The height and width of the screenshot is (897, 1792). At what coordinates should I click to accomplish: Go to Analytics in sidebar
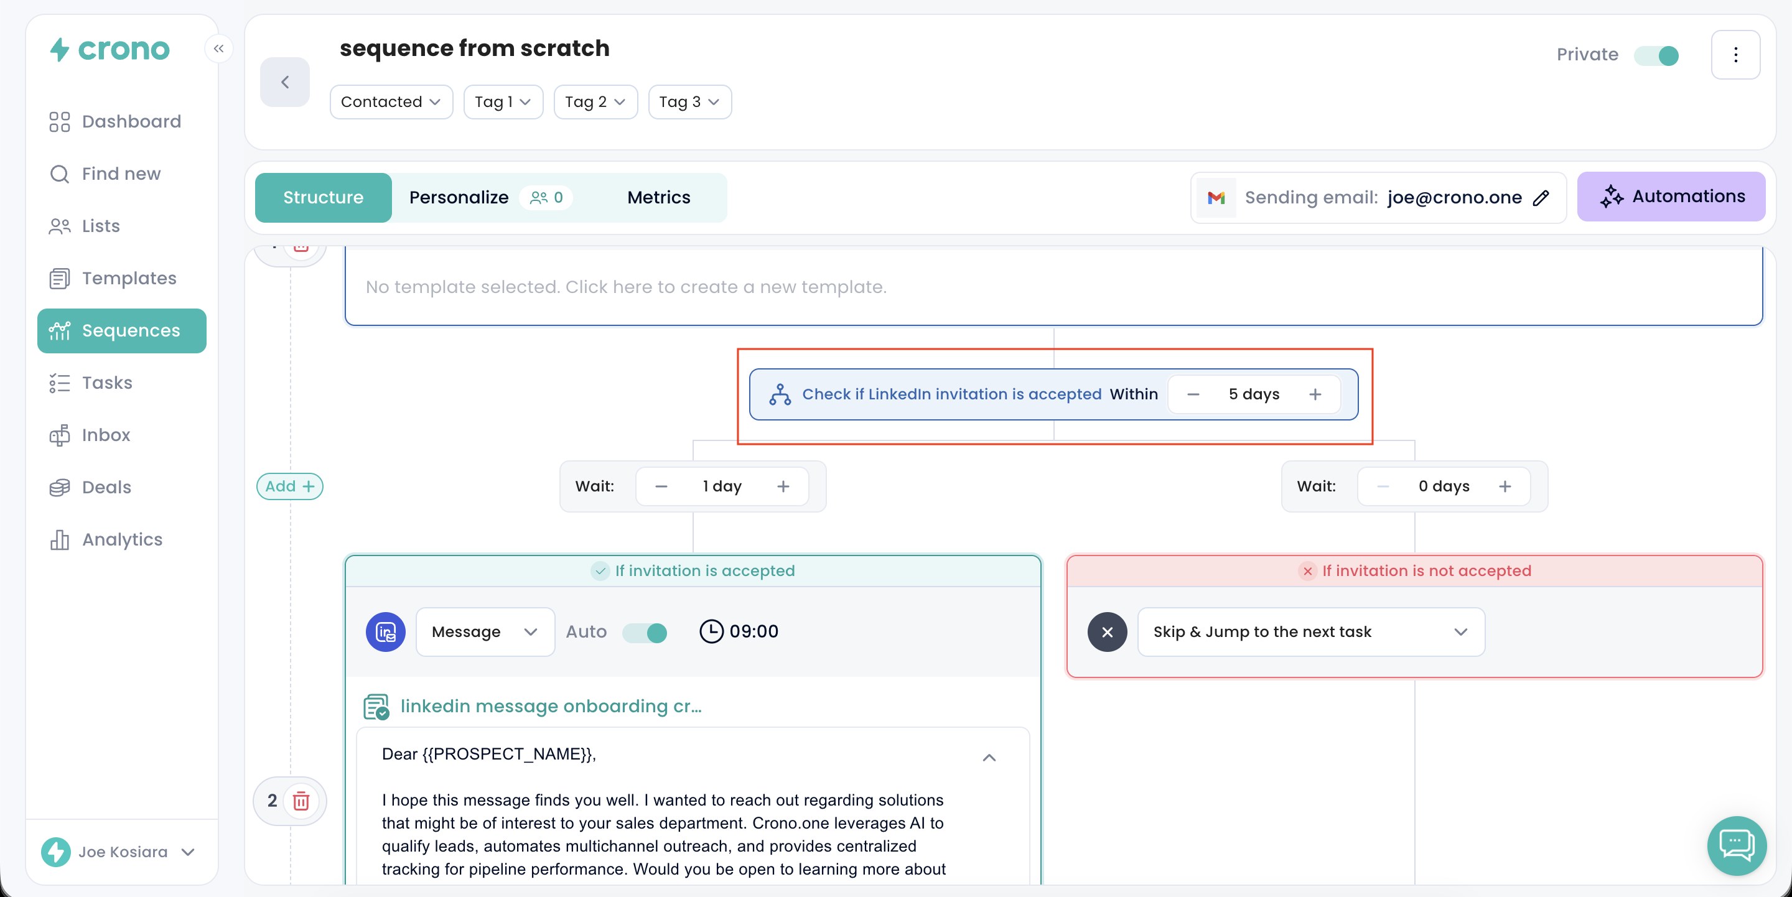122,539
